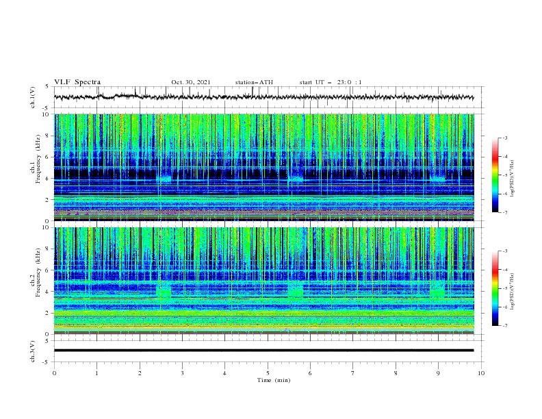Click the "6" kHz tick of ch.1 spectrogram

coord(48,157)
